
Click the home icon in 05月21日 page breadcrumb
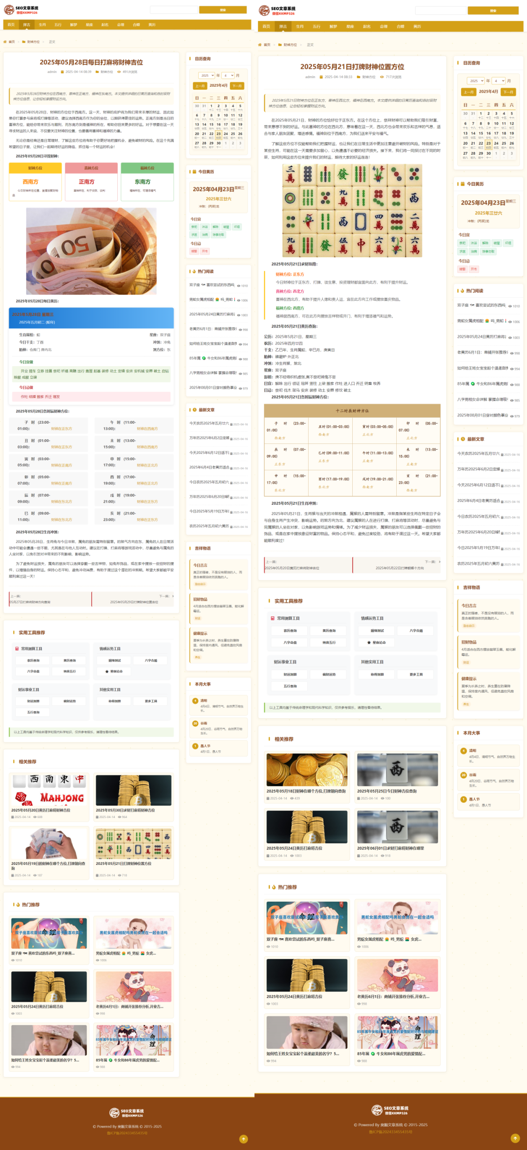(x=260, y=45)
